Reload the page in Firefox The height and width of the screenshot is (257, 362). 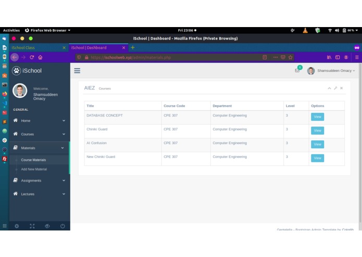click(x=32, y=57)
